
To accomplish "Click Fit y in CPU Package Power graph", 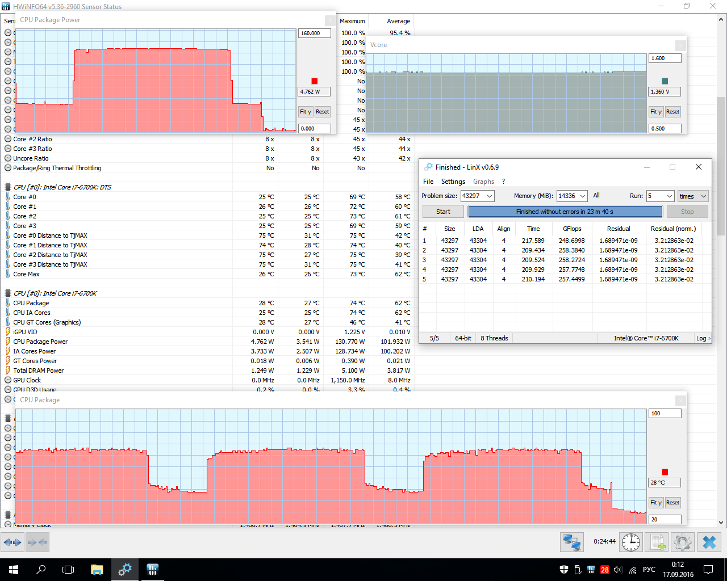I will tap(306, 112).
